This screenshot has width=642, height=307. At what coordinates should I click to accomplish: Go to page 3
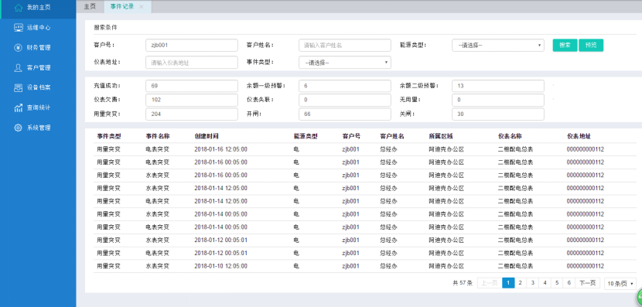tap(533, 283)
